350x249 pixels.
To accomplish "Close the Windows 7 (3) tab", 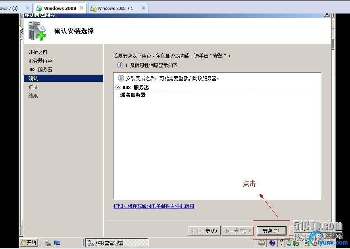I will pos(28,8).
